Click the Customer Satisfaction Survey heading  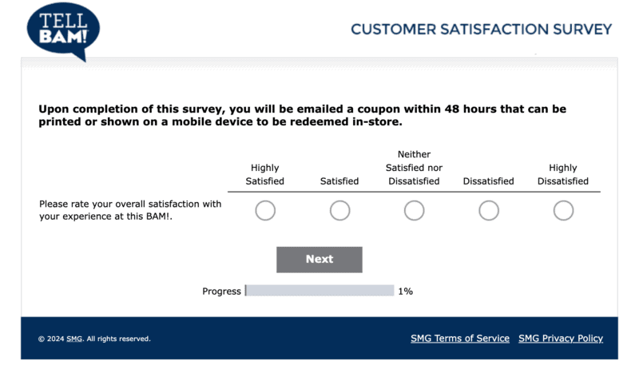coord(481,30)
